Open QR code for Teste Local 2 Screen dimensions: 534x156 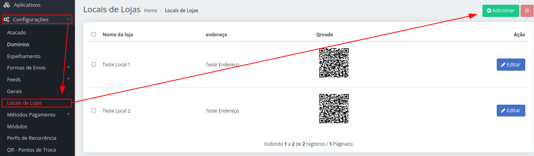334,109
